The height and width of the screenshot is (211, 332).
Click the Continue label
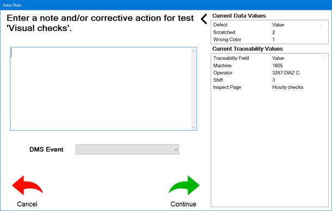coord(183,204)
